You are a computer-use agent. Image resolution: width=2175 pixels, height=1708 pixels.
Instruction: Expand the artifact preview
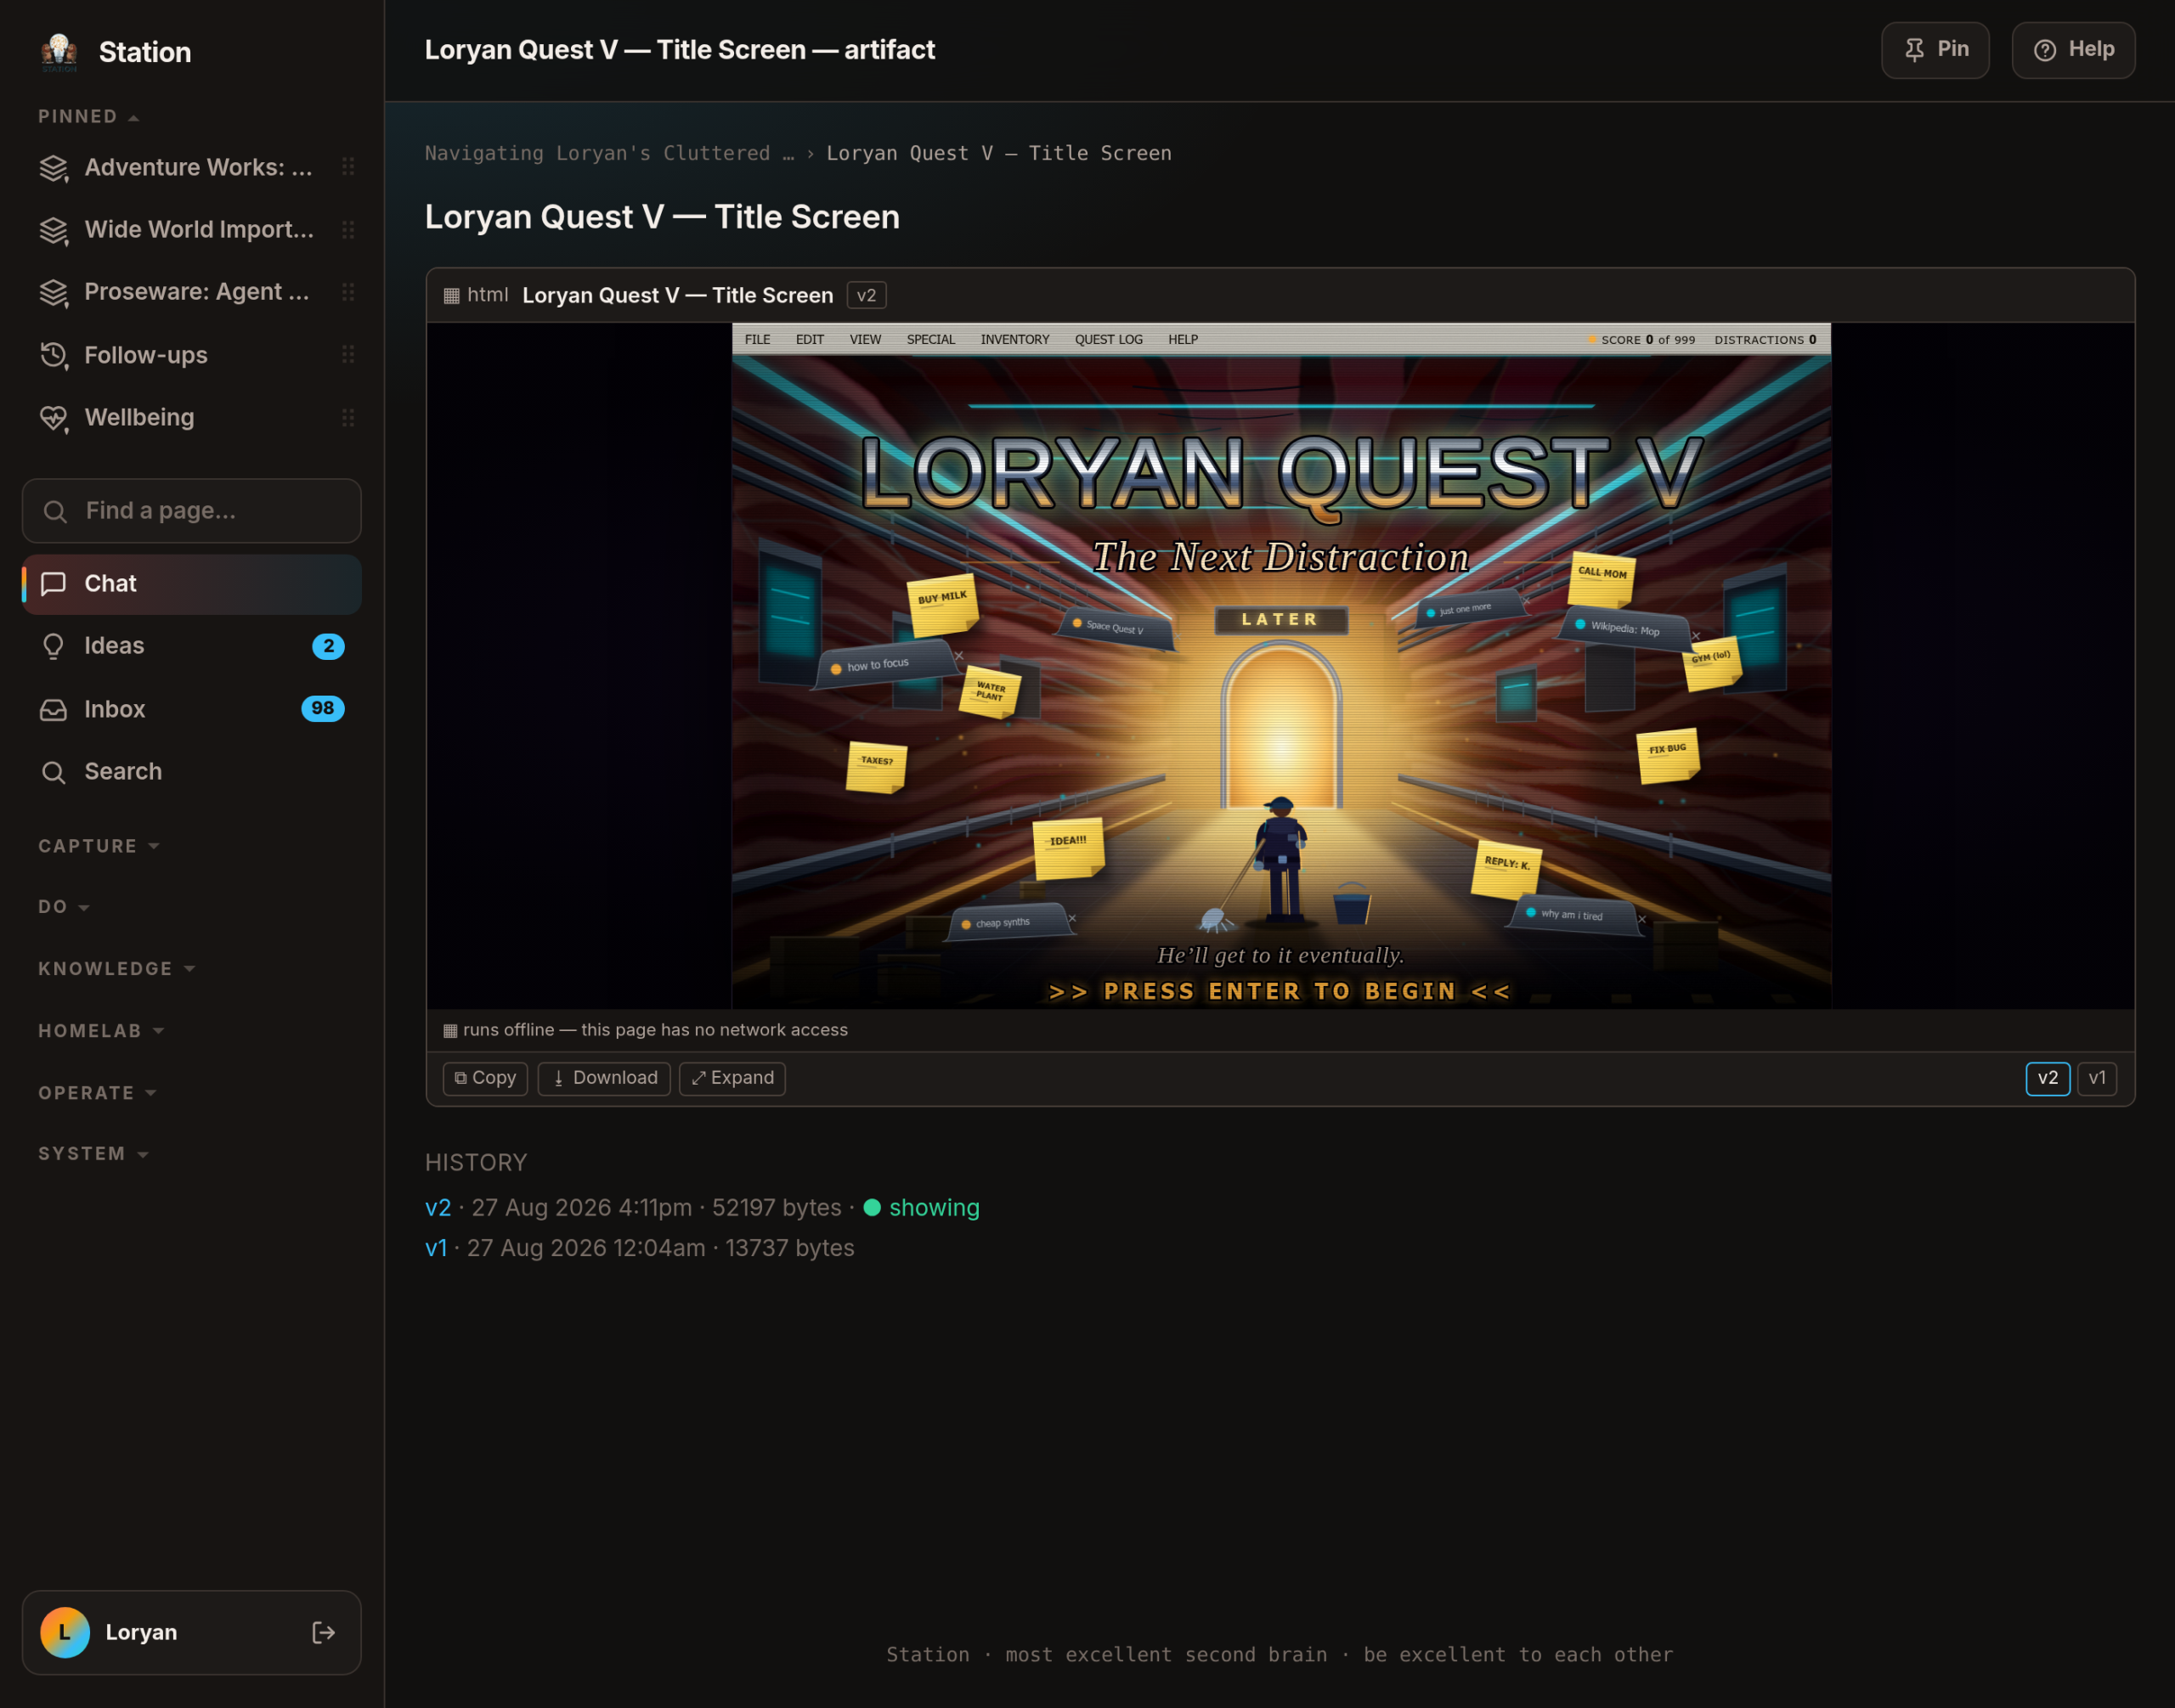(x=732, y=1078)
